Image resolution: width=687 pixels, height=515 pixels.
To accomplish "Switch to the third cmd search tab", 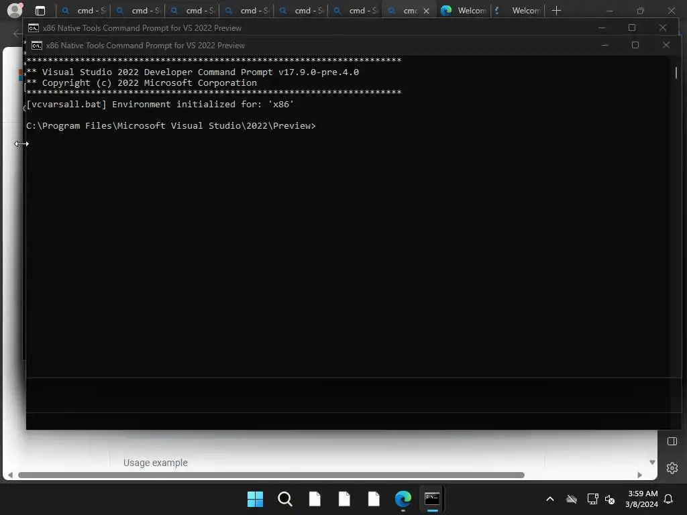I will click(x=192, y=11).
